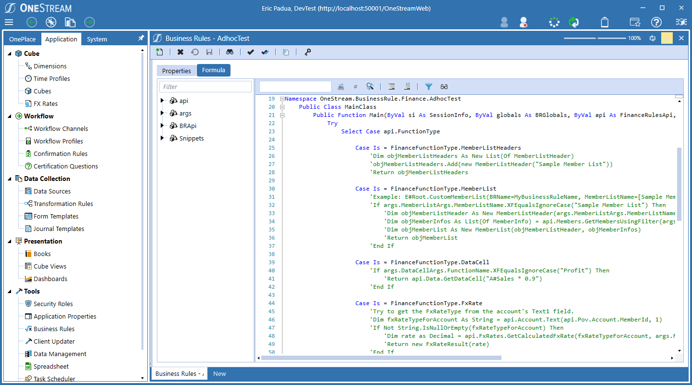This screenshot has height=385, width=692.
Task: Collapse the Namespace code region on line 19
Action: click(x=282, y=99)
